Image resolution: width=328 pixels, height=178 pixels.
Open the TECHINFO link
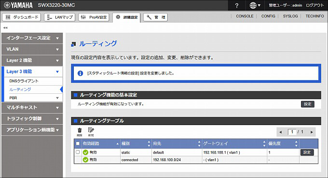314,16
